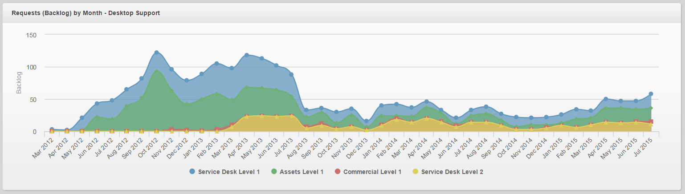Select the blue data point at Apr 2013
Viewport: 685px width, 194px height.
[x=246, y=55]
